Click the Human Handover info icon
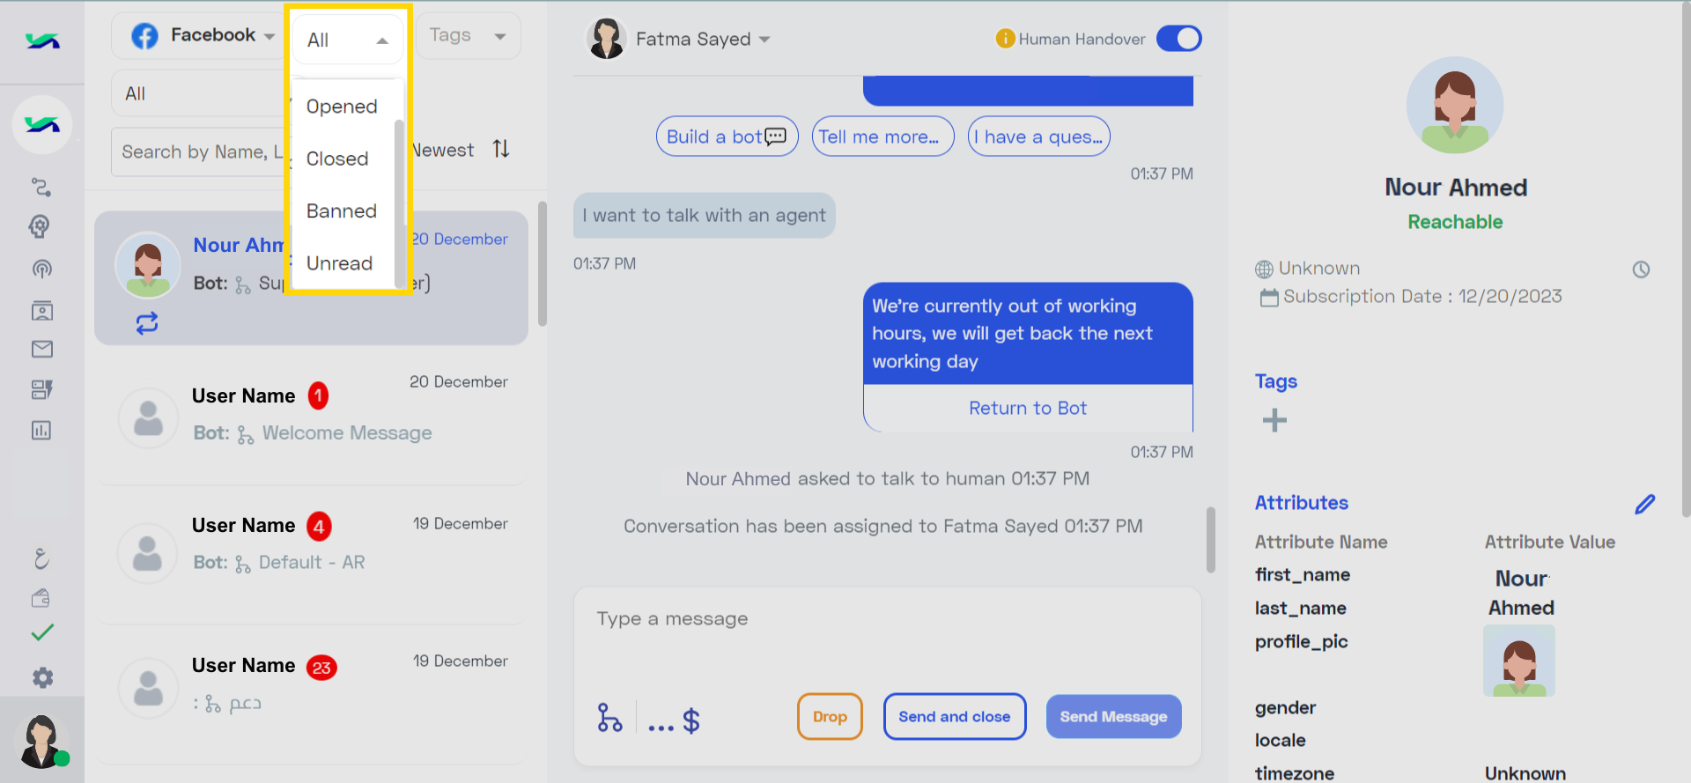Screen dimensions: 1691x783 click(1005, 39)
